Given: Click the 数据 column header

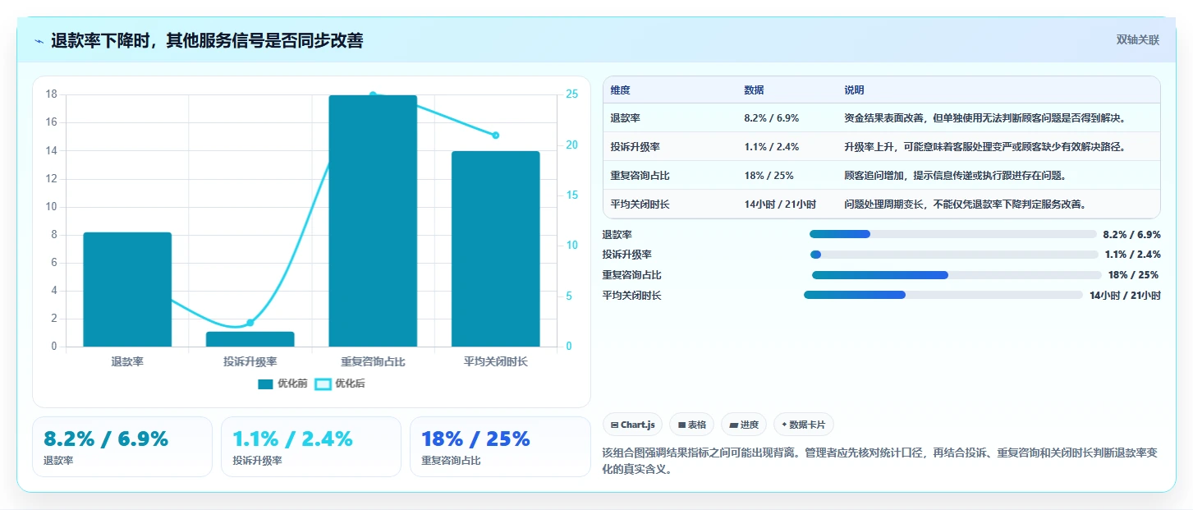Looking at the screenshot, I should tap(754, 90).
